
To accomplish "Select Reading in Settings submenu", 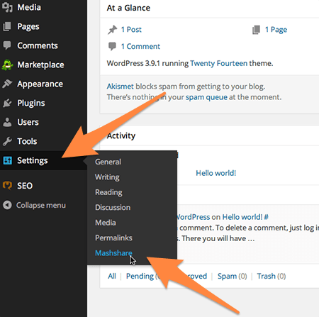I will 108,192.
